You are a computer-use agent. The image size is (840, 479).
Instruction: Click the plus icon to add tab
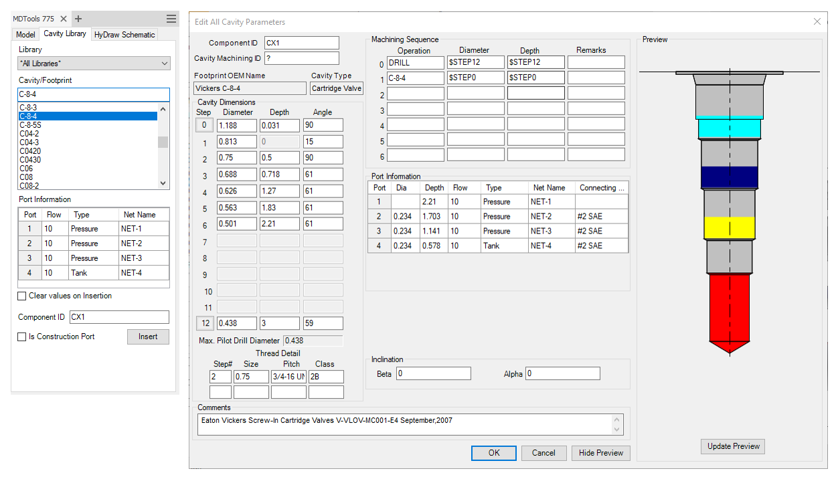pos(78,19)
